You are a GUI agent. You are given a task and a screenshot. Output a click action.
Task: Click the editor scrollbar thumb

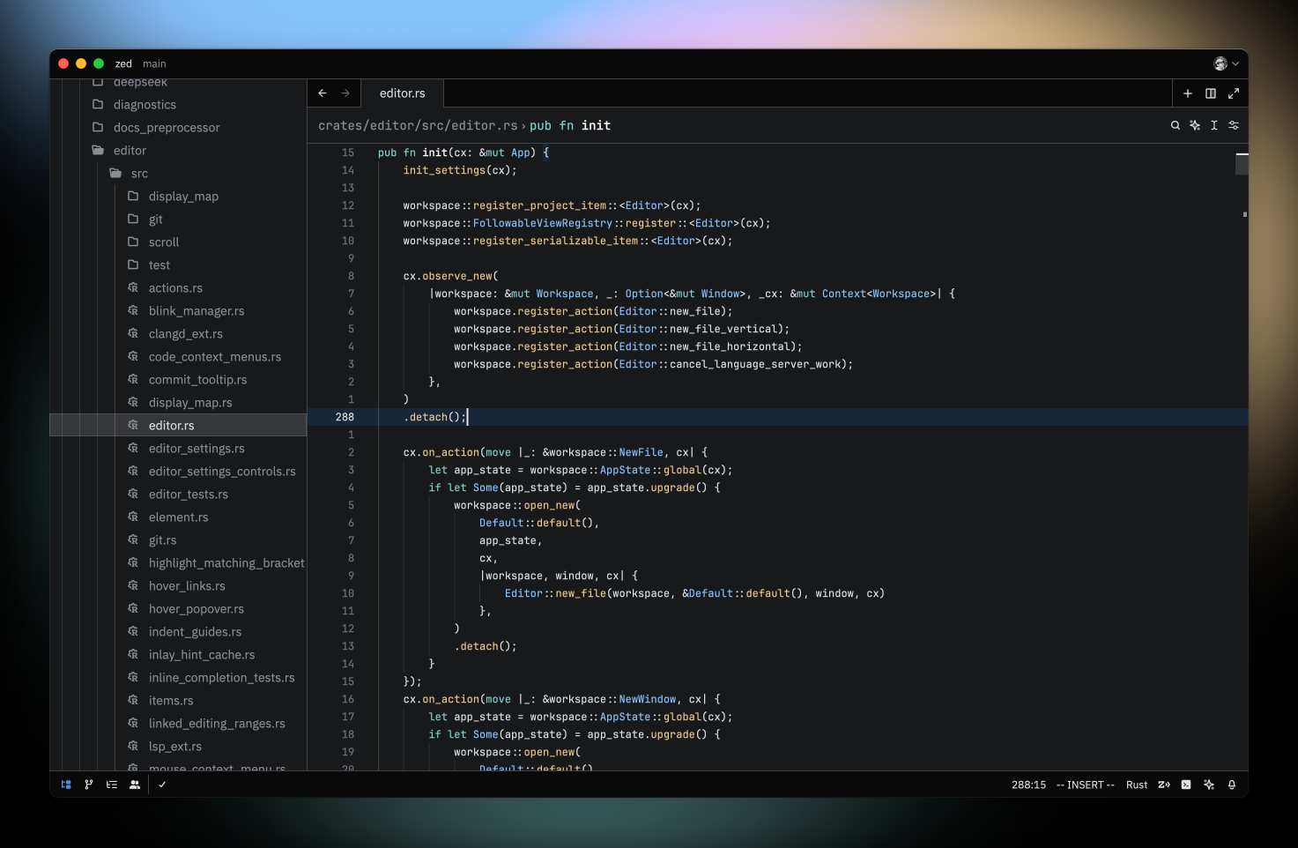click(x=1242, y=163)
